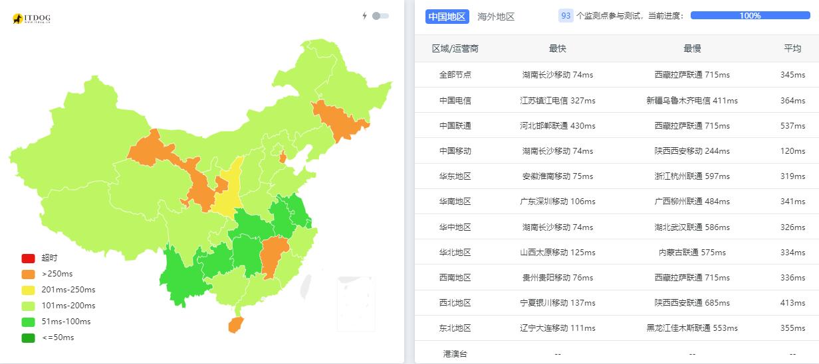Viewport: 819px width, 364px height.
Task: Click the 101ms-200ms legend swatch
Action: [28, 306]
